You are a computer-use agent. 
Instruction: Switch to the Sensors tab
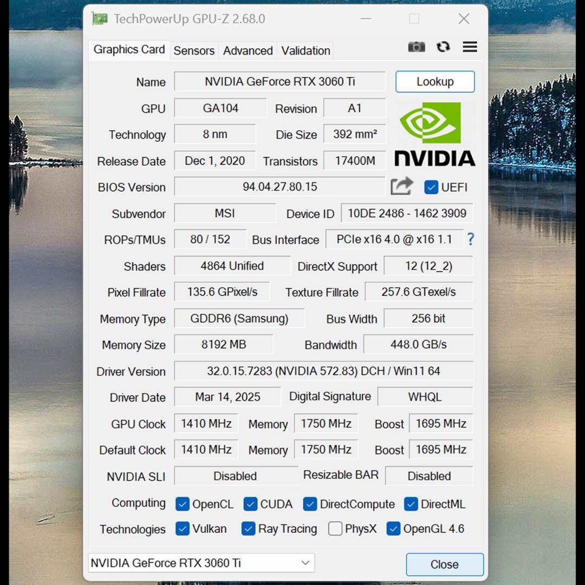tap(194, 50)
